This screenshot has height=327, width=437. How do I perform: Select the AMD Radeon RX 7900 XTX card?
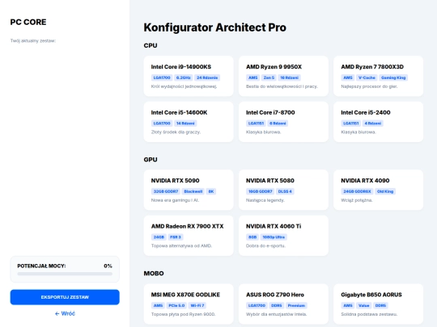(189, 235)
